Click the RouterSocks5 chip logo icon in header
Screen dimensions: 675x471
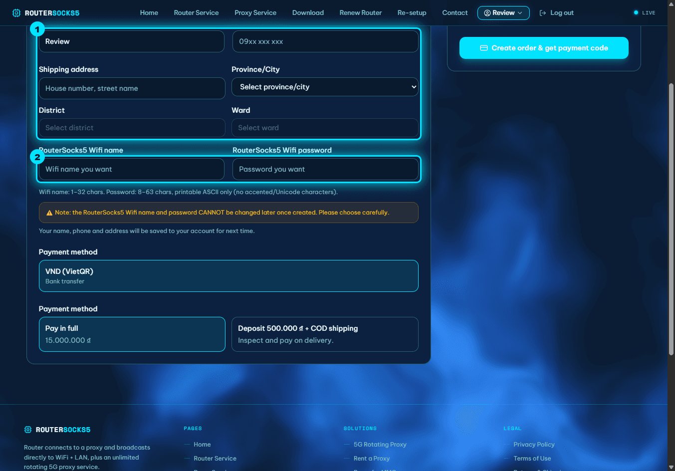click(x=16, y=13)
